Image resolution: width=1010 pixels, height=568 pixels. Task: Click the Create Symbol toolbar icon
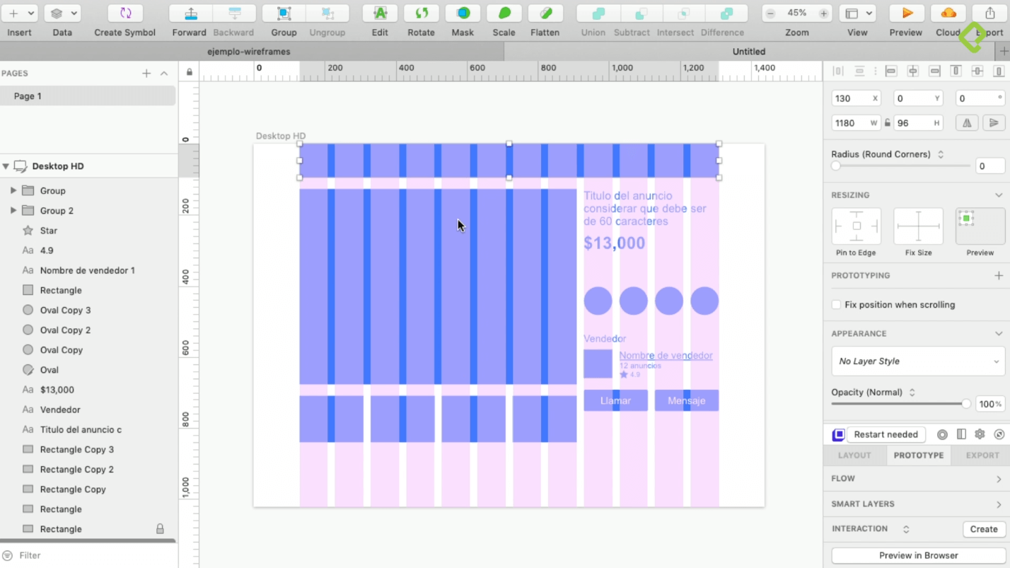125,13
